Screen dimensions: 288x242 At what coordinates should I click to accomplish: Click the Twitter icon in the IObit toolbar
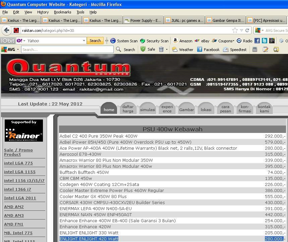click(x=265, y=41)
